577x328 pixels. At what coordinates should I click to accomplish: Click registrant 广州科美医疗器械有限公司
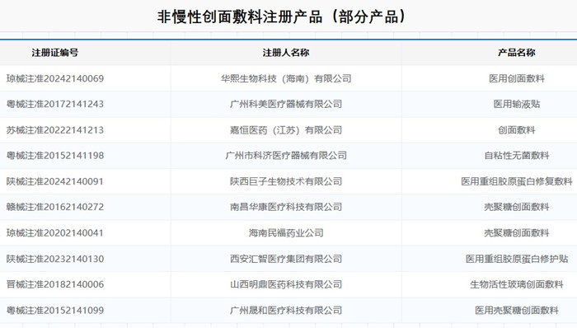click(x=286, y=104)
